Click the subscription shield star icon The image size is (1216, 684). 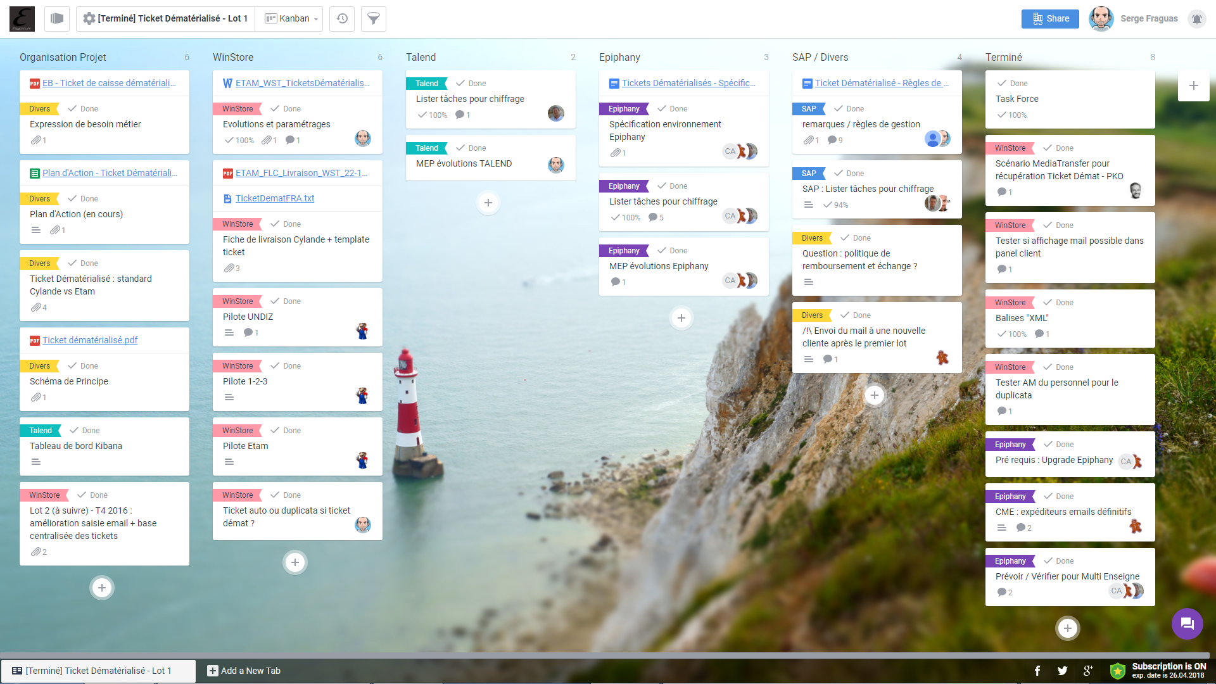click(x=1118, y=671)
